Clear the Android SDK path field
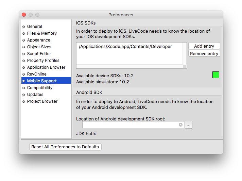 pyautogui.click(x=180, y=125)
